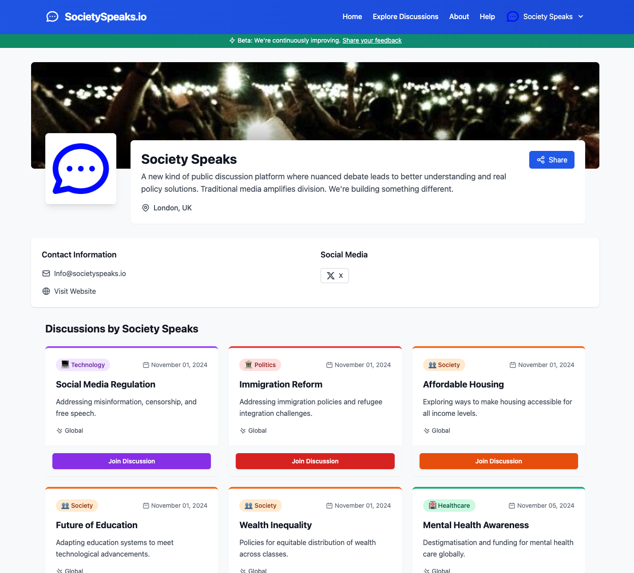Expand the Society Speaks account dropdown chevron
The width and height of the screenshot is (634, 573).
[581, 17]
